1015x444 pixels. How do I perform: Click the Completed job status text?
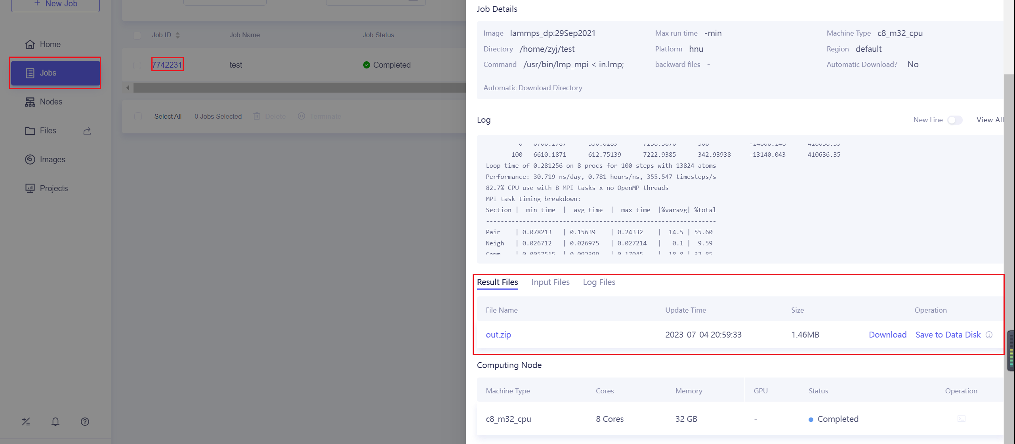coord(392,65)
